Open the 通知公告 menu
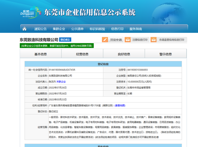This screenshot has width=198, height=147. click(x=40, y=29)
